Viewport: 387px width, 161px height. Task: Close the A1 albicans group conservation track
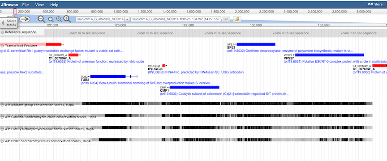point(2,105)
